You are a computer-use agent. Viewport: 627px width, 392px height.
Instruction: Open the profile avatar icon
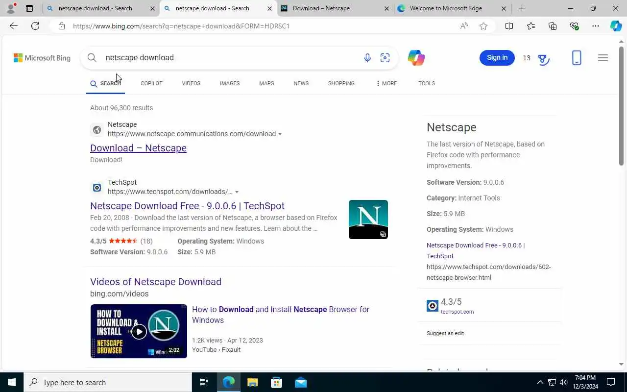(11, 8)
